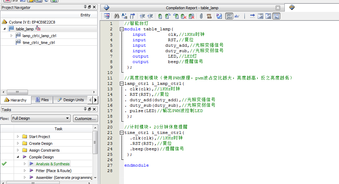Click the second outline list icon
The height and width of the screenshot is (184, 339).
(268, 16)
